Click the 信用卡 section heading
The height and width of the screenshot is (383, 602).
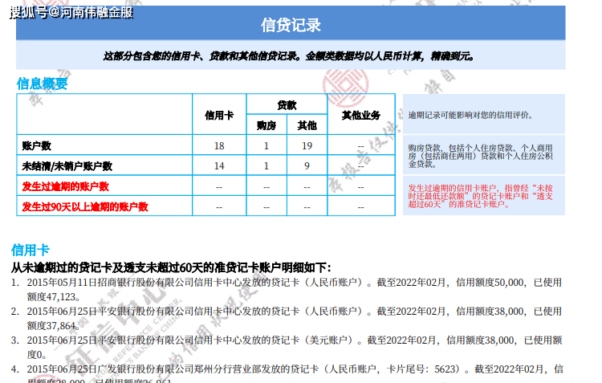click(31, 250)
